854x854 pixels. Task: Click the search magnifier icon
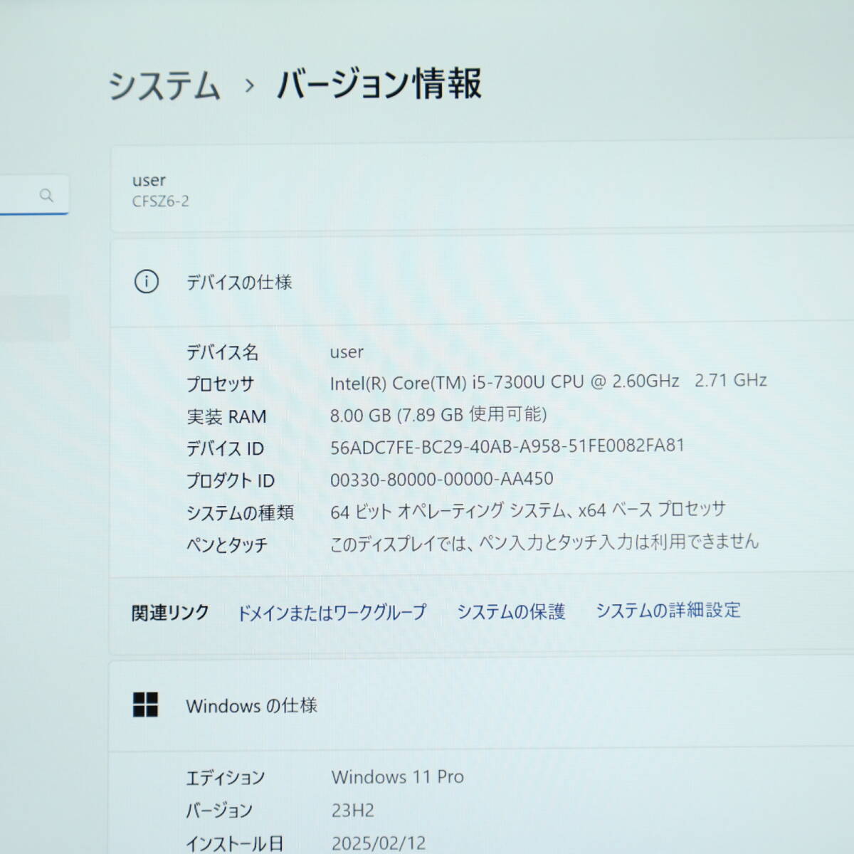pyautogui.click(x=46, y=195)
